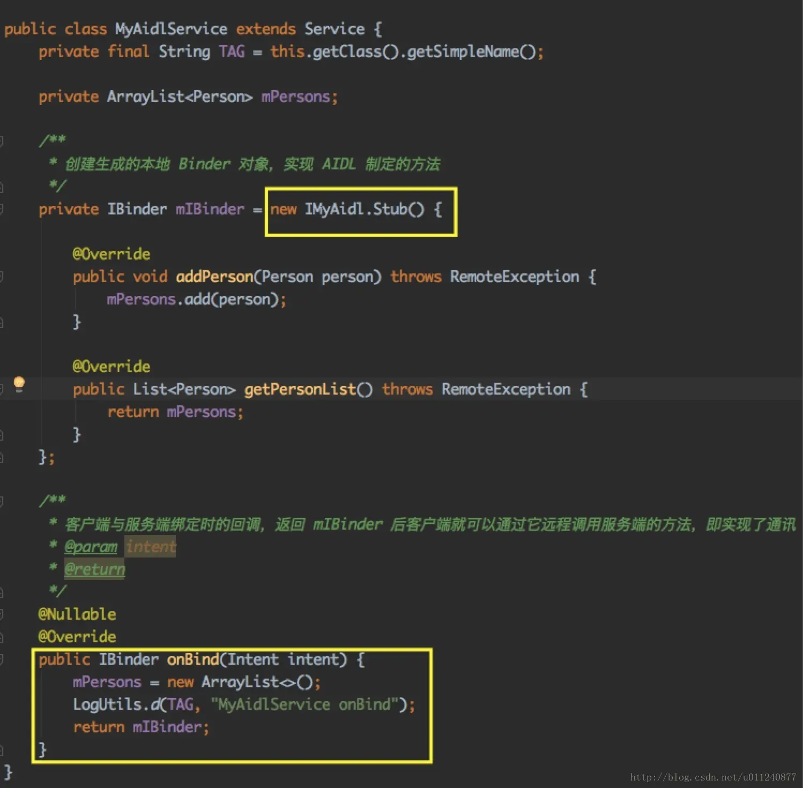Click @Override above getPersonList

[x=111, y=367]
